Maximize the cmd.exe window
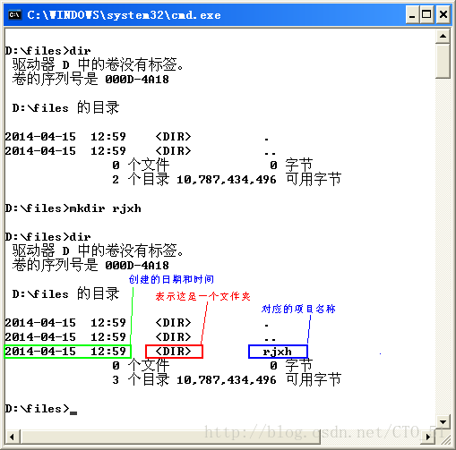This screenshot has width=456, height=450. pos(426,14)
